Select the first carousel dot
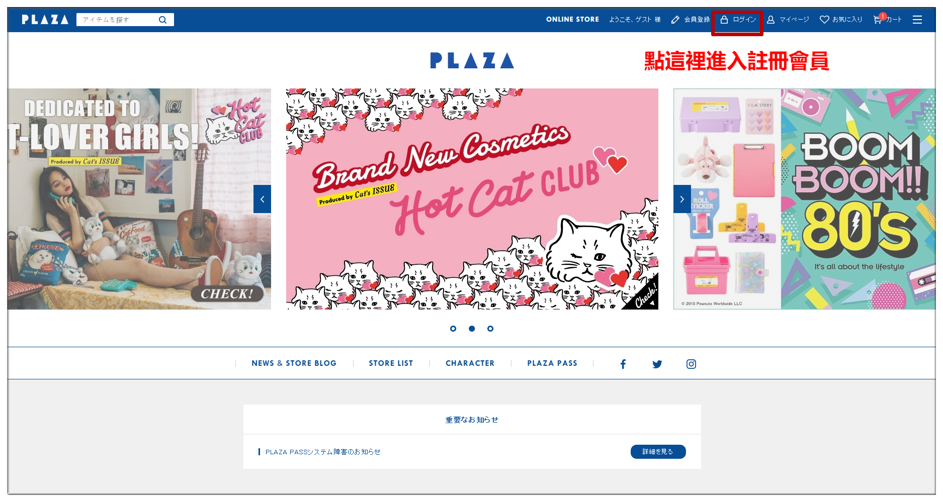The height and width of the screenshot is (502, 943). point(453,329)
